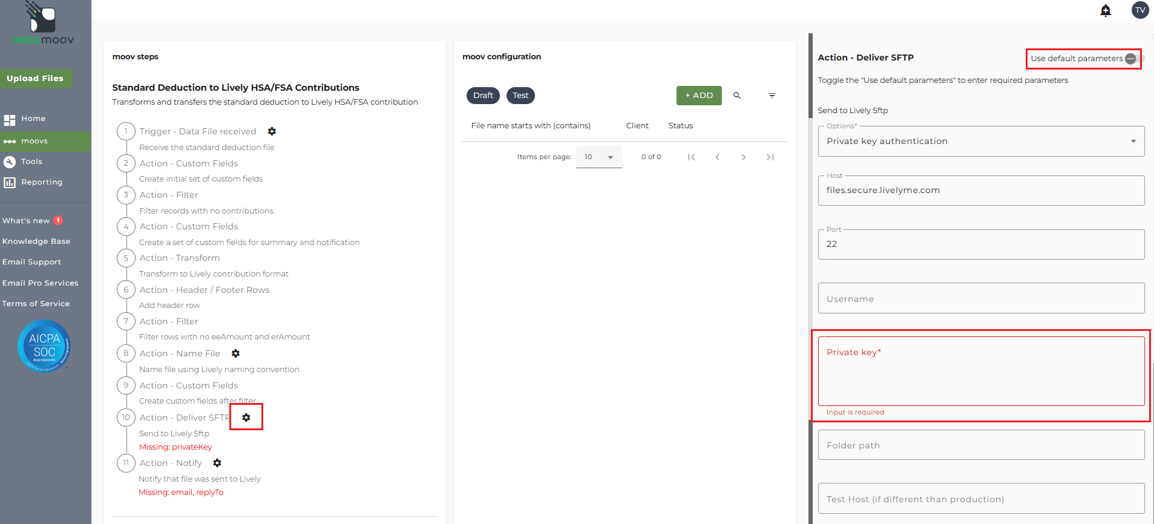Click the search magnifier in moov configuration

(737, 96)
